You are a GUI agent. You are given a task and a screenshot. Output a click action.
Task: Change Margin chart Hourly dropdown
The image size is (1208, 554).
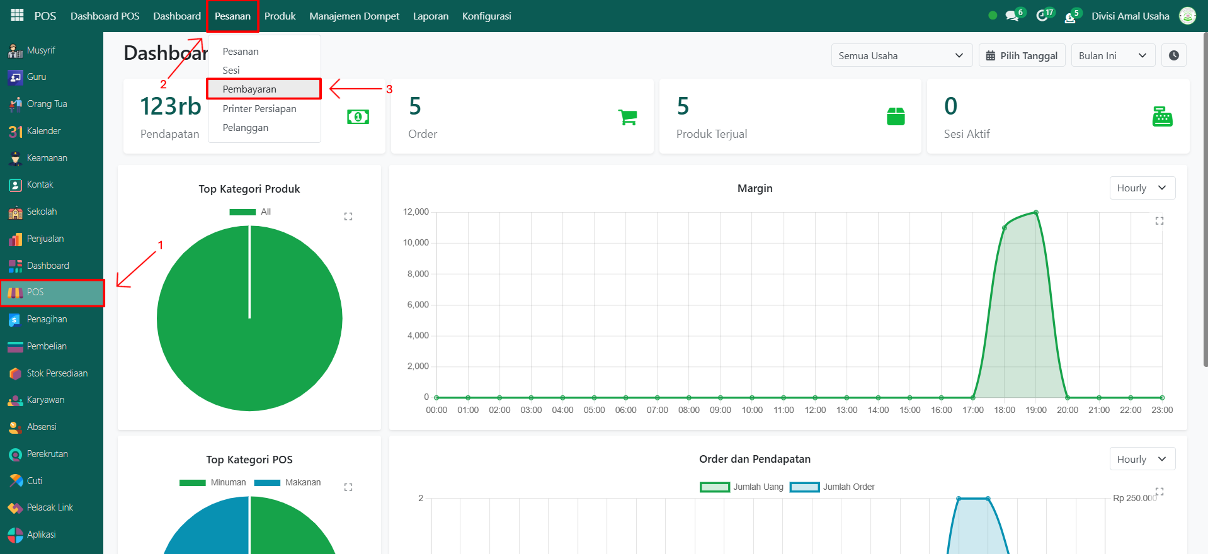(1141, 188)
